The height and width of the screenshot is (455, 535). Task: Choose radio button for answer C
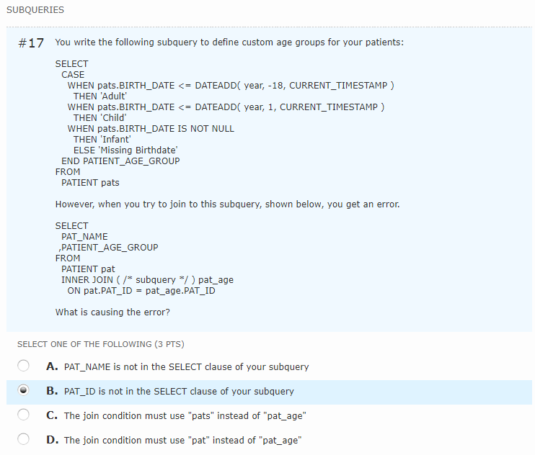tap(23, 415)
